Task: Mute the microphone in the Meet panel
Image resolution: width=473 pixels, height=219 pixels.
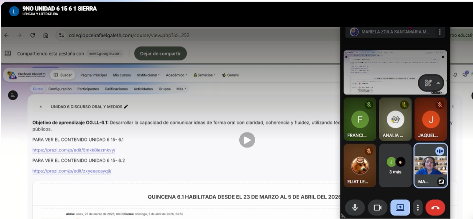Action: click(355, 208)
